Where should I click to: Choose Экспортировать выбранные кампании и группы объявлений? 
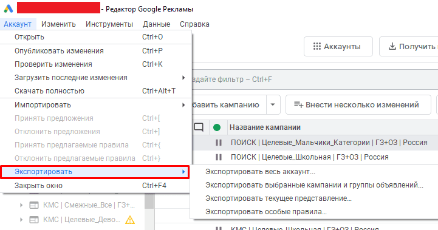314,185
